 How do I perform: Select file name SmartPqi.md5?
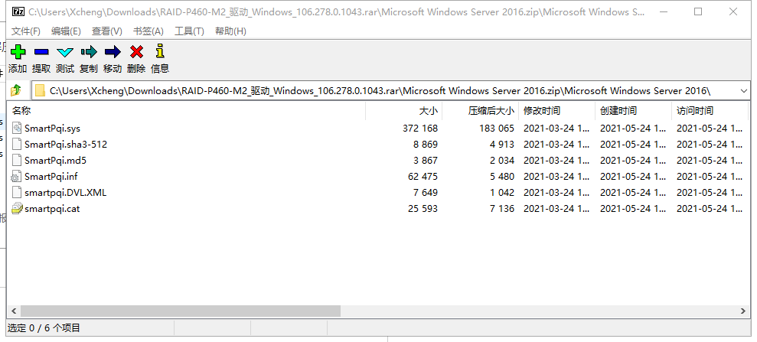[56, 160]
